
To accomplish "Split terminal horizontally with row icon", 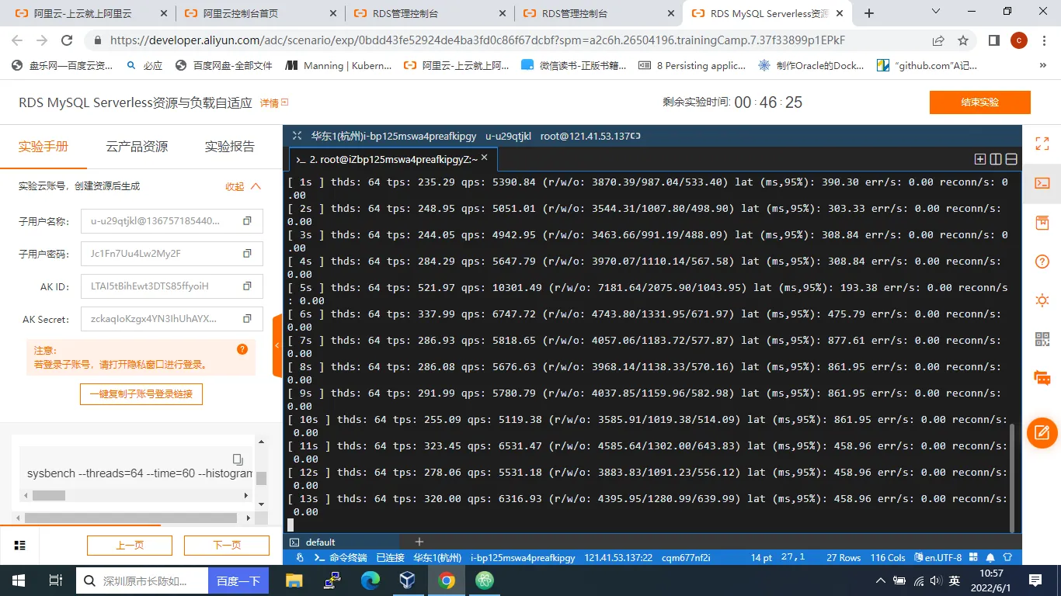I will coord(1011,159).
